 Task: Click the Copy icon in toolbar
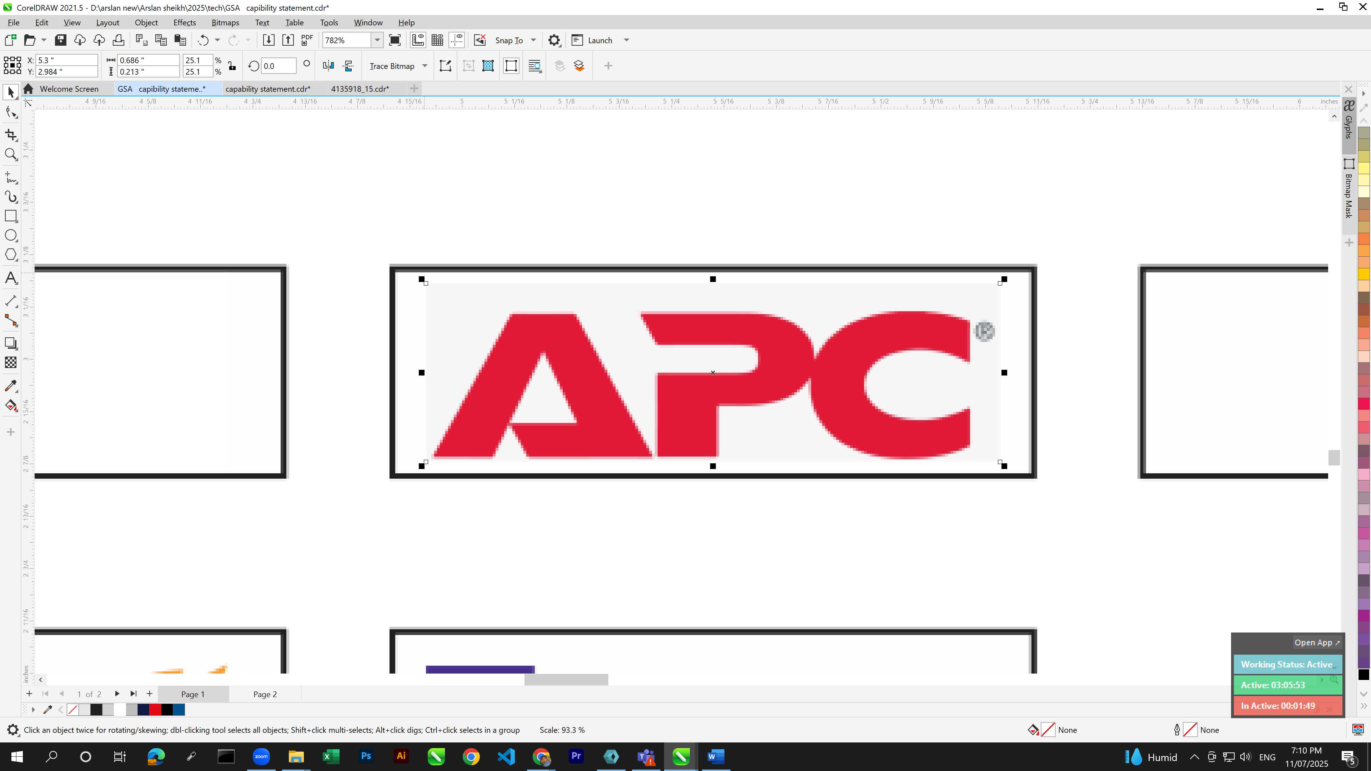point(161,40)
